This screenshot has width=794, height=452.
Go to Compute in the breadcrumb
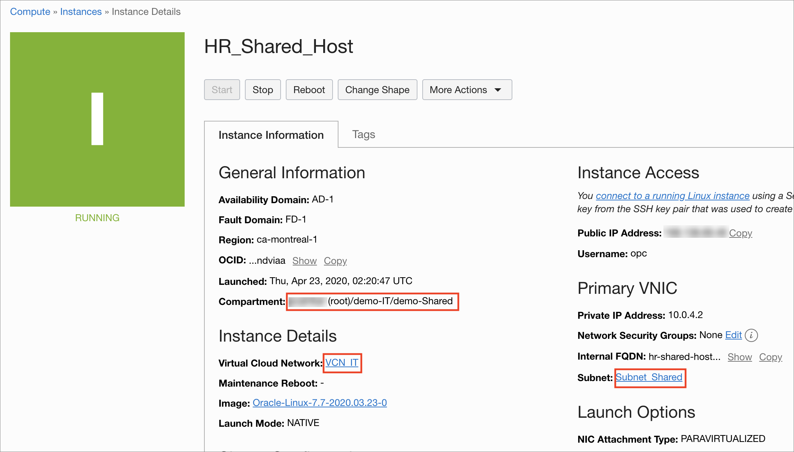tap(30, 11)
